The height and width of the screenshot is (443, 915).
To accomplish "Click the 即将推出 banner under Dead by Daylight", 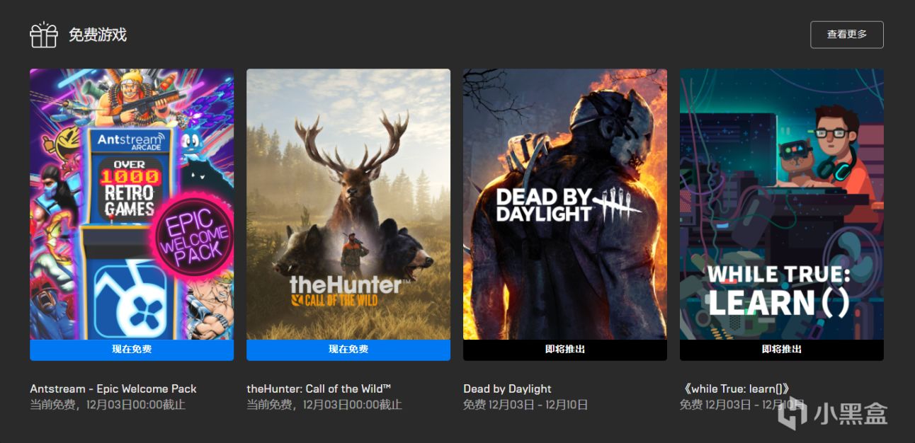I will pos(565,350).
